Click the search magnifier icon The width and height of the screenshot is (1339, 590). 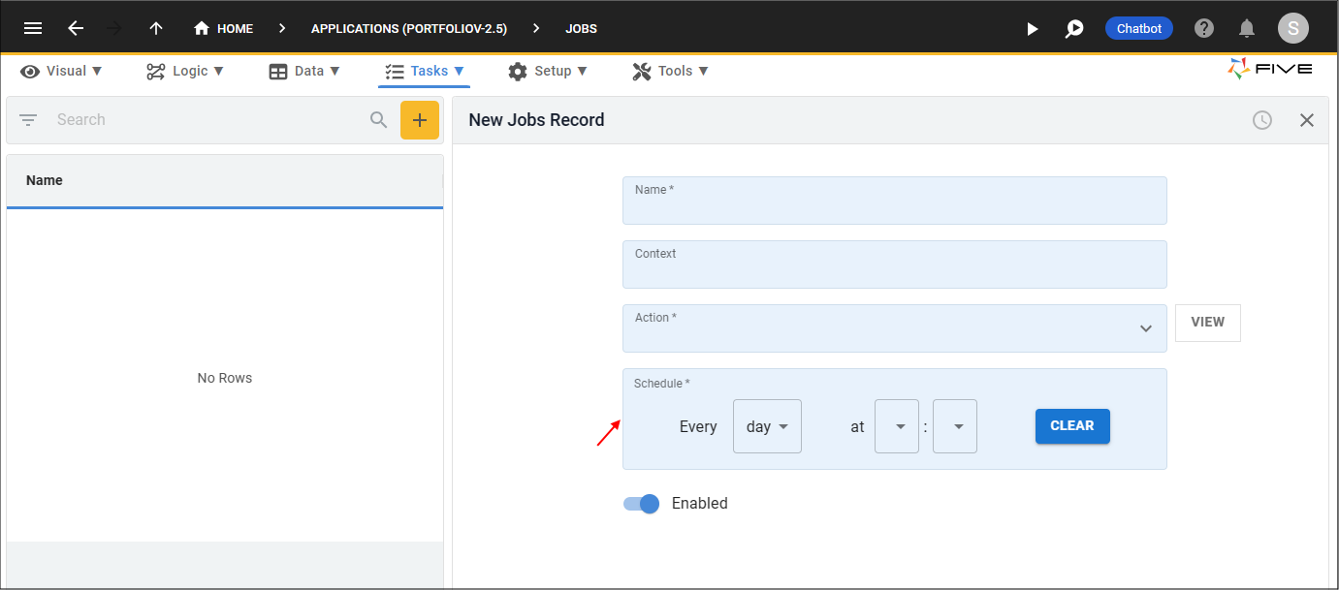pos(379,120)
